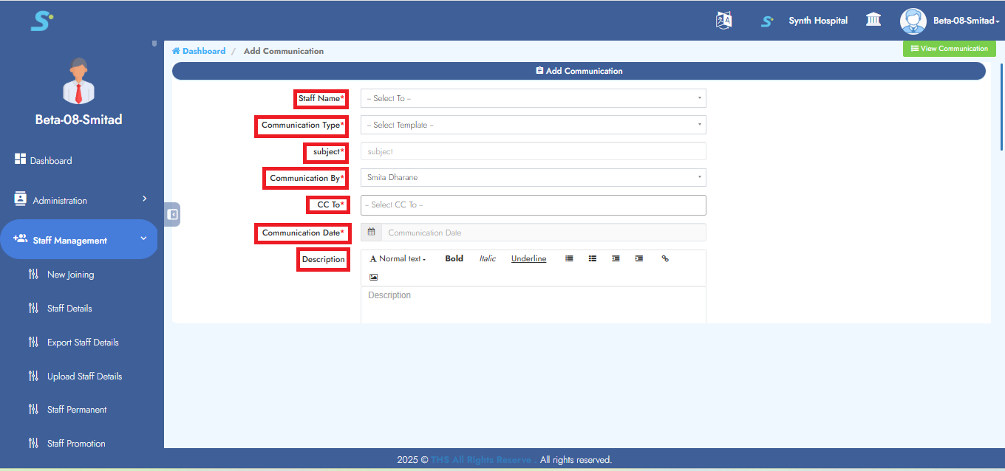Viewport: 1005px width, 471px height.
Task: Open the Normal text style dropdown
Action: coord(398,258)
